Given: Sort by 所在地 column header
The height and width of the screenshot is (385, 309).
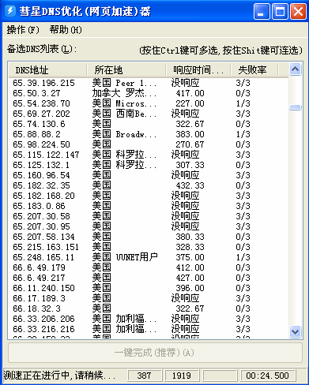Looking at the screenshot, I should 126,70.
